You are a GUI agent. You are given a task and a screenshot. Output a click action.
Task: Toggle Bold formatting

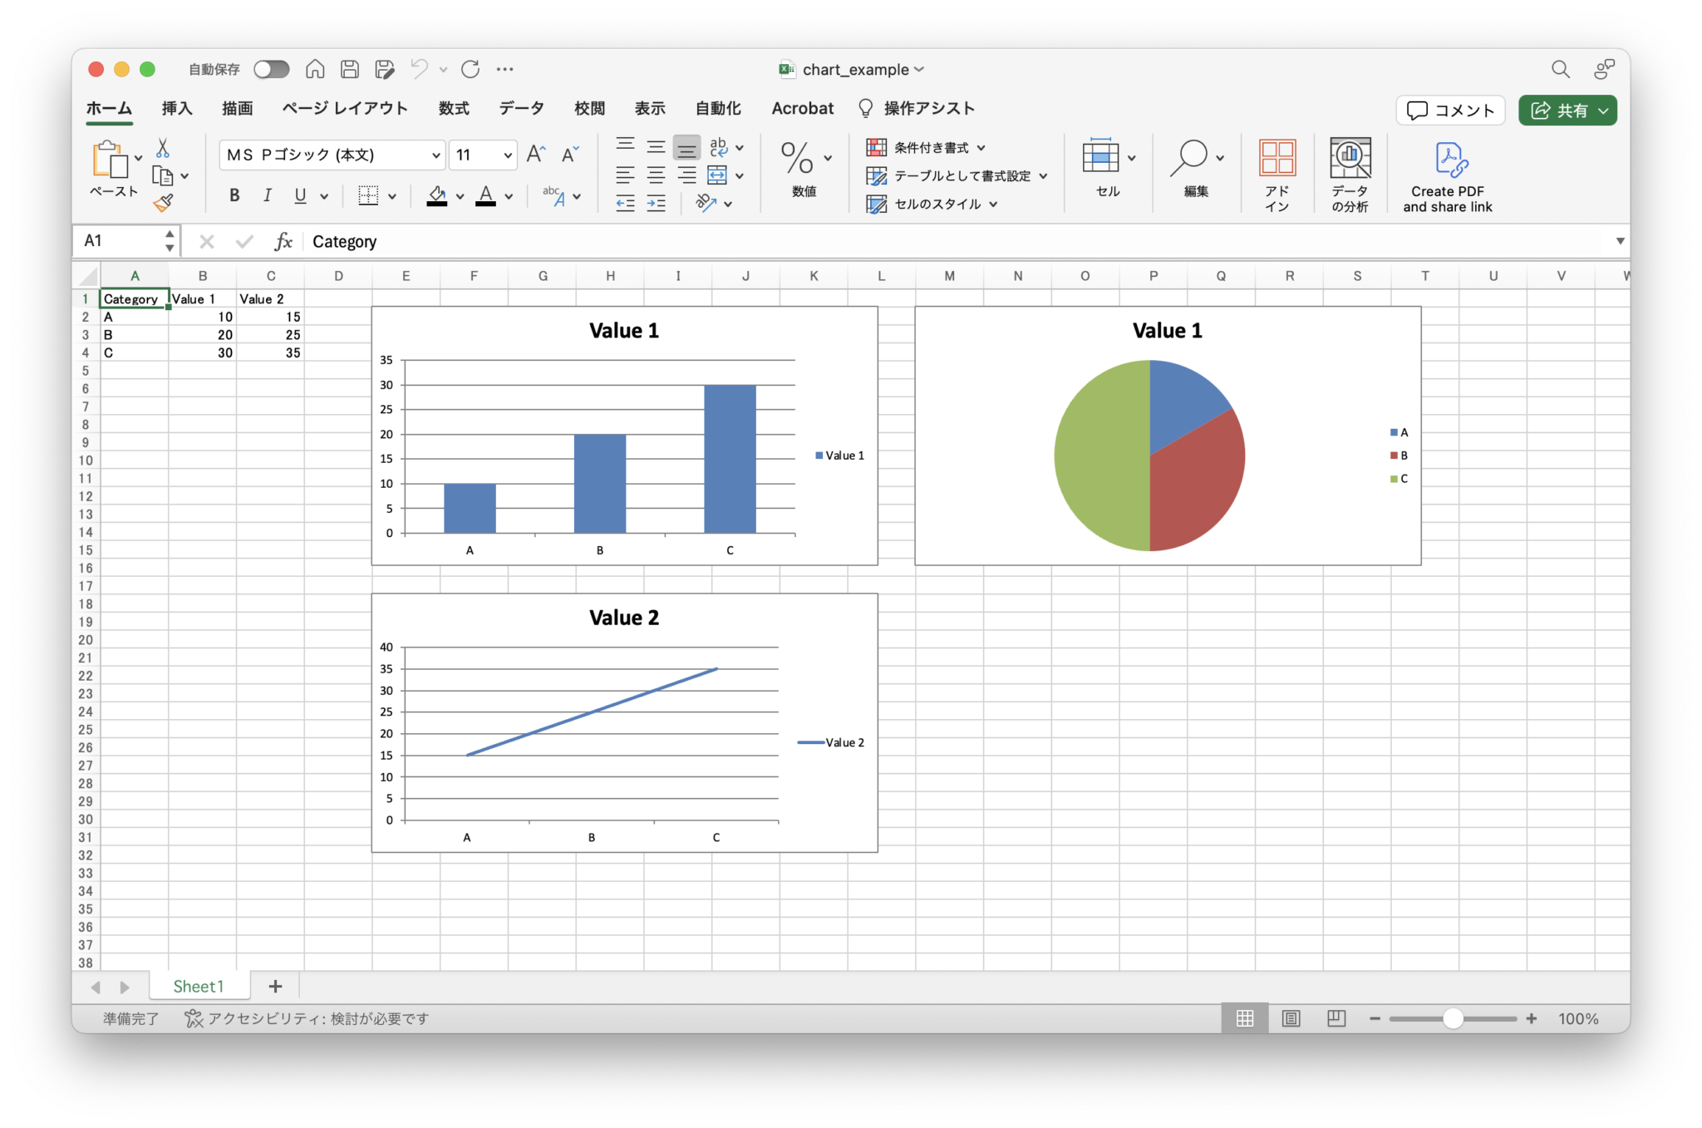click(234, 195)
